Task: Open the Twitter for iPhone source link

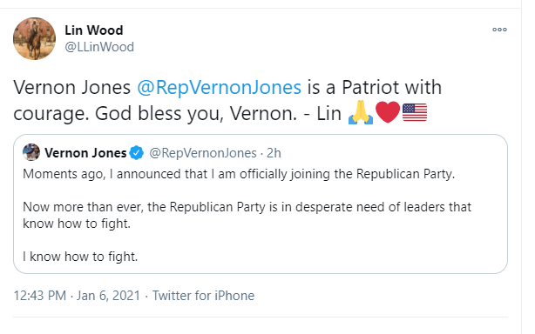Action: [203, 296]
